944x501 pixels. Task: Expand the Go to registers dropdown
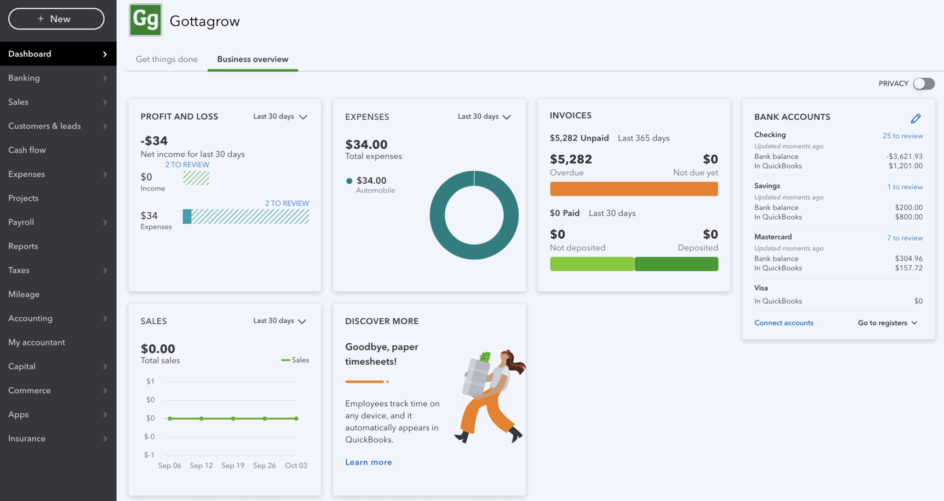[x=887, y=322]
